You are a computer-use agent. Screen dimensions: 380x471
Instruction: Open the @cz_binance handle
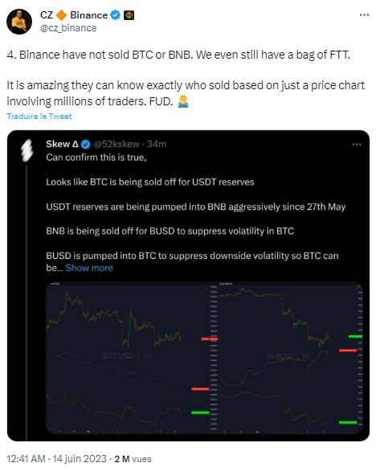68,28
